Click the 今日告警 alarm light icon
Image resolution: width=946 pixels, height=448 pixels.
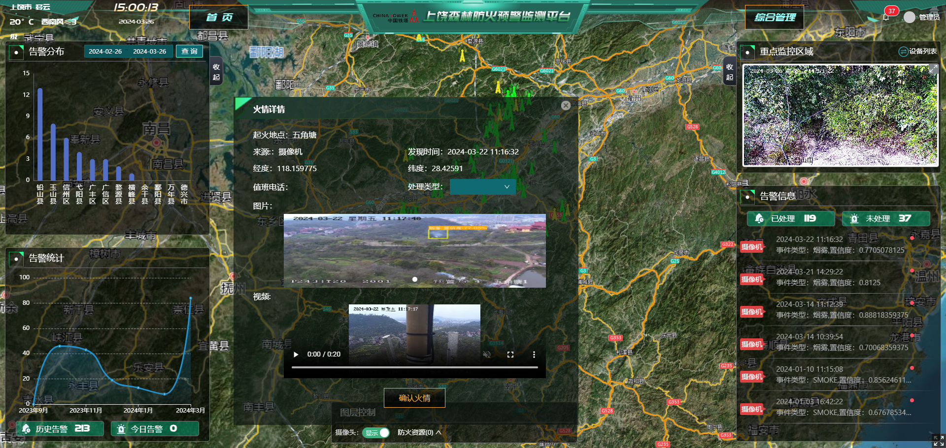[121, 429]
